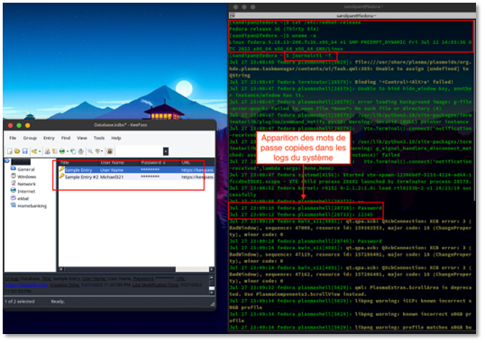Sort entries by the Title column header
The width and height of the screenshot is (485, 343).
pos(78,163)
